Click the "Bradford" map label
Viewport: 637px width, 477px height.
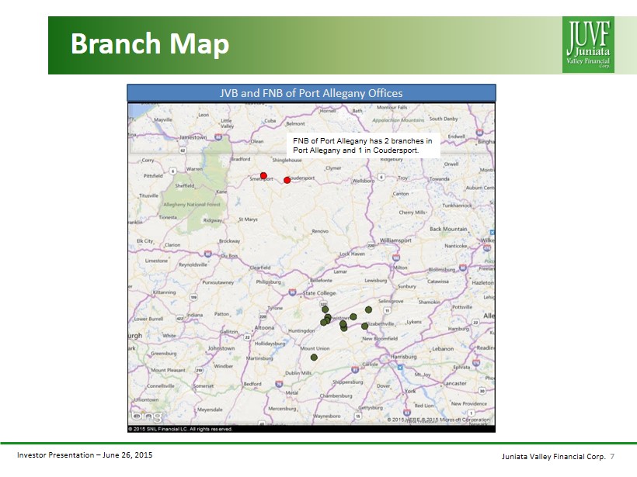point(241,159)
